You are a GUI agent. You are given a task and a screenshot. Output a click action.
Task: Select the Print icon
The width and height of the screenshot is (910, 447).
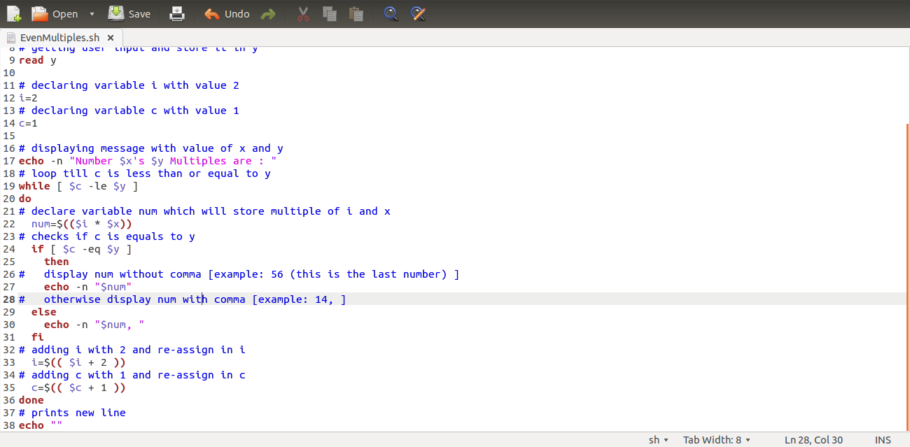(x=176, y=13)
